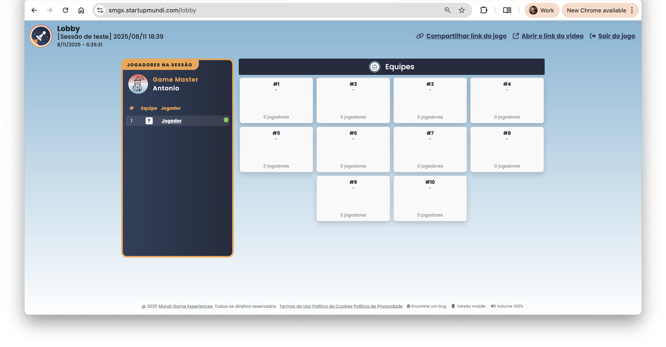Screen dimensions: 666x347
Task: Click the external link icon beside Abrir
Action: click(516, 36)
